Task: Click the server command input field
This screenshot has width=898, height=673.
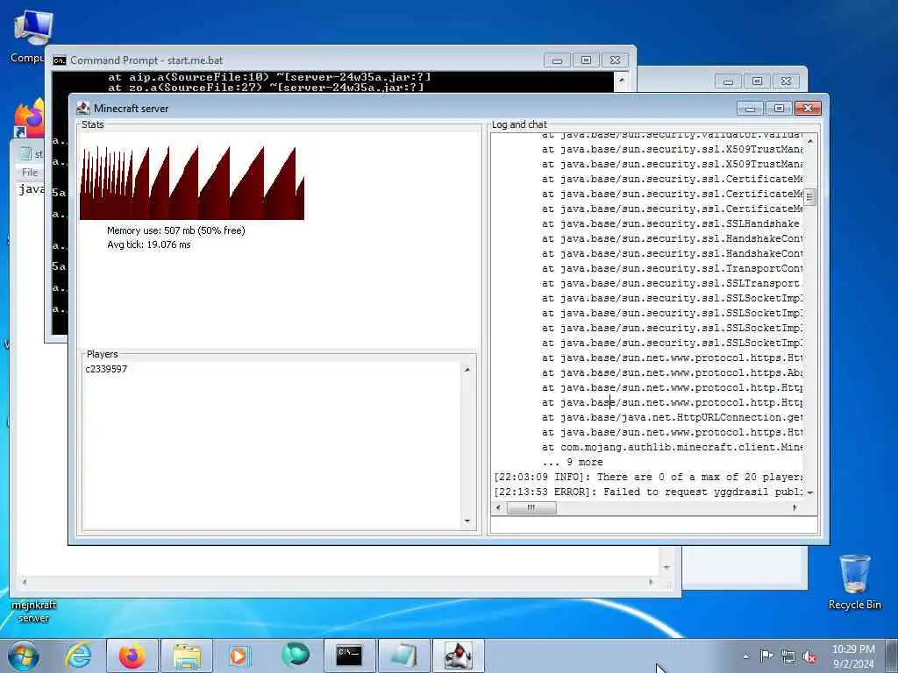Action: tap(654, 524)
